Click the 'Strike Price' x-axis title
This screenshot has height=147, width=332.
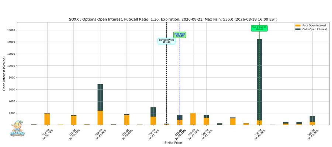(x=173, y=143)
